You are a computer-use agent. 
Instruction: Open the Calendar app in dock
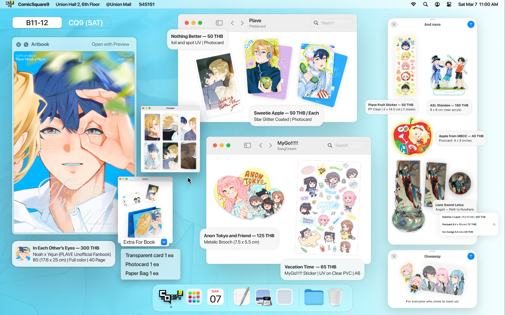(x=215, y=297)
